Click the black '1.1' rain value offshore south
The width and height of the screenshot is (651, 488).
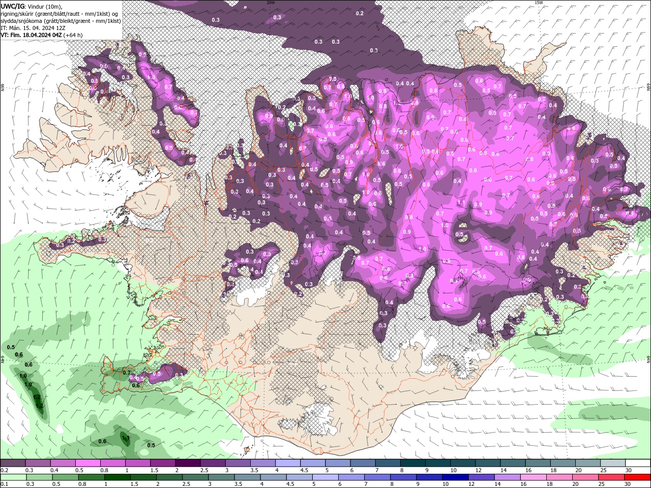(x=126, y=438)
